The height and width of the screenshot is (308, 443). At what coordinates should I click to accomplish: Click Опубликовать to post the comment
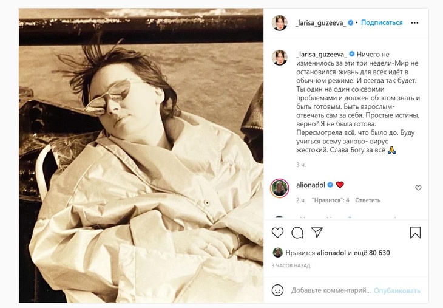pyautogui.click(x=397, y=290)
